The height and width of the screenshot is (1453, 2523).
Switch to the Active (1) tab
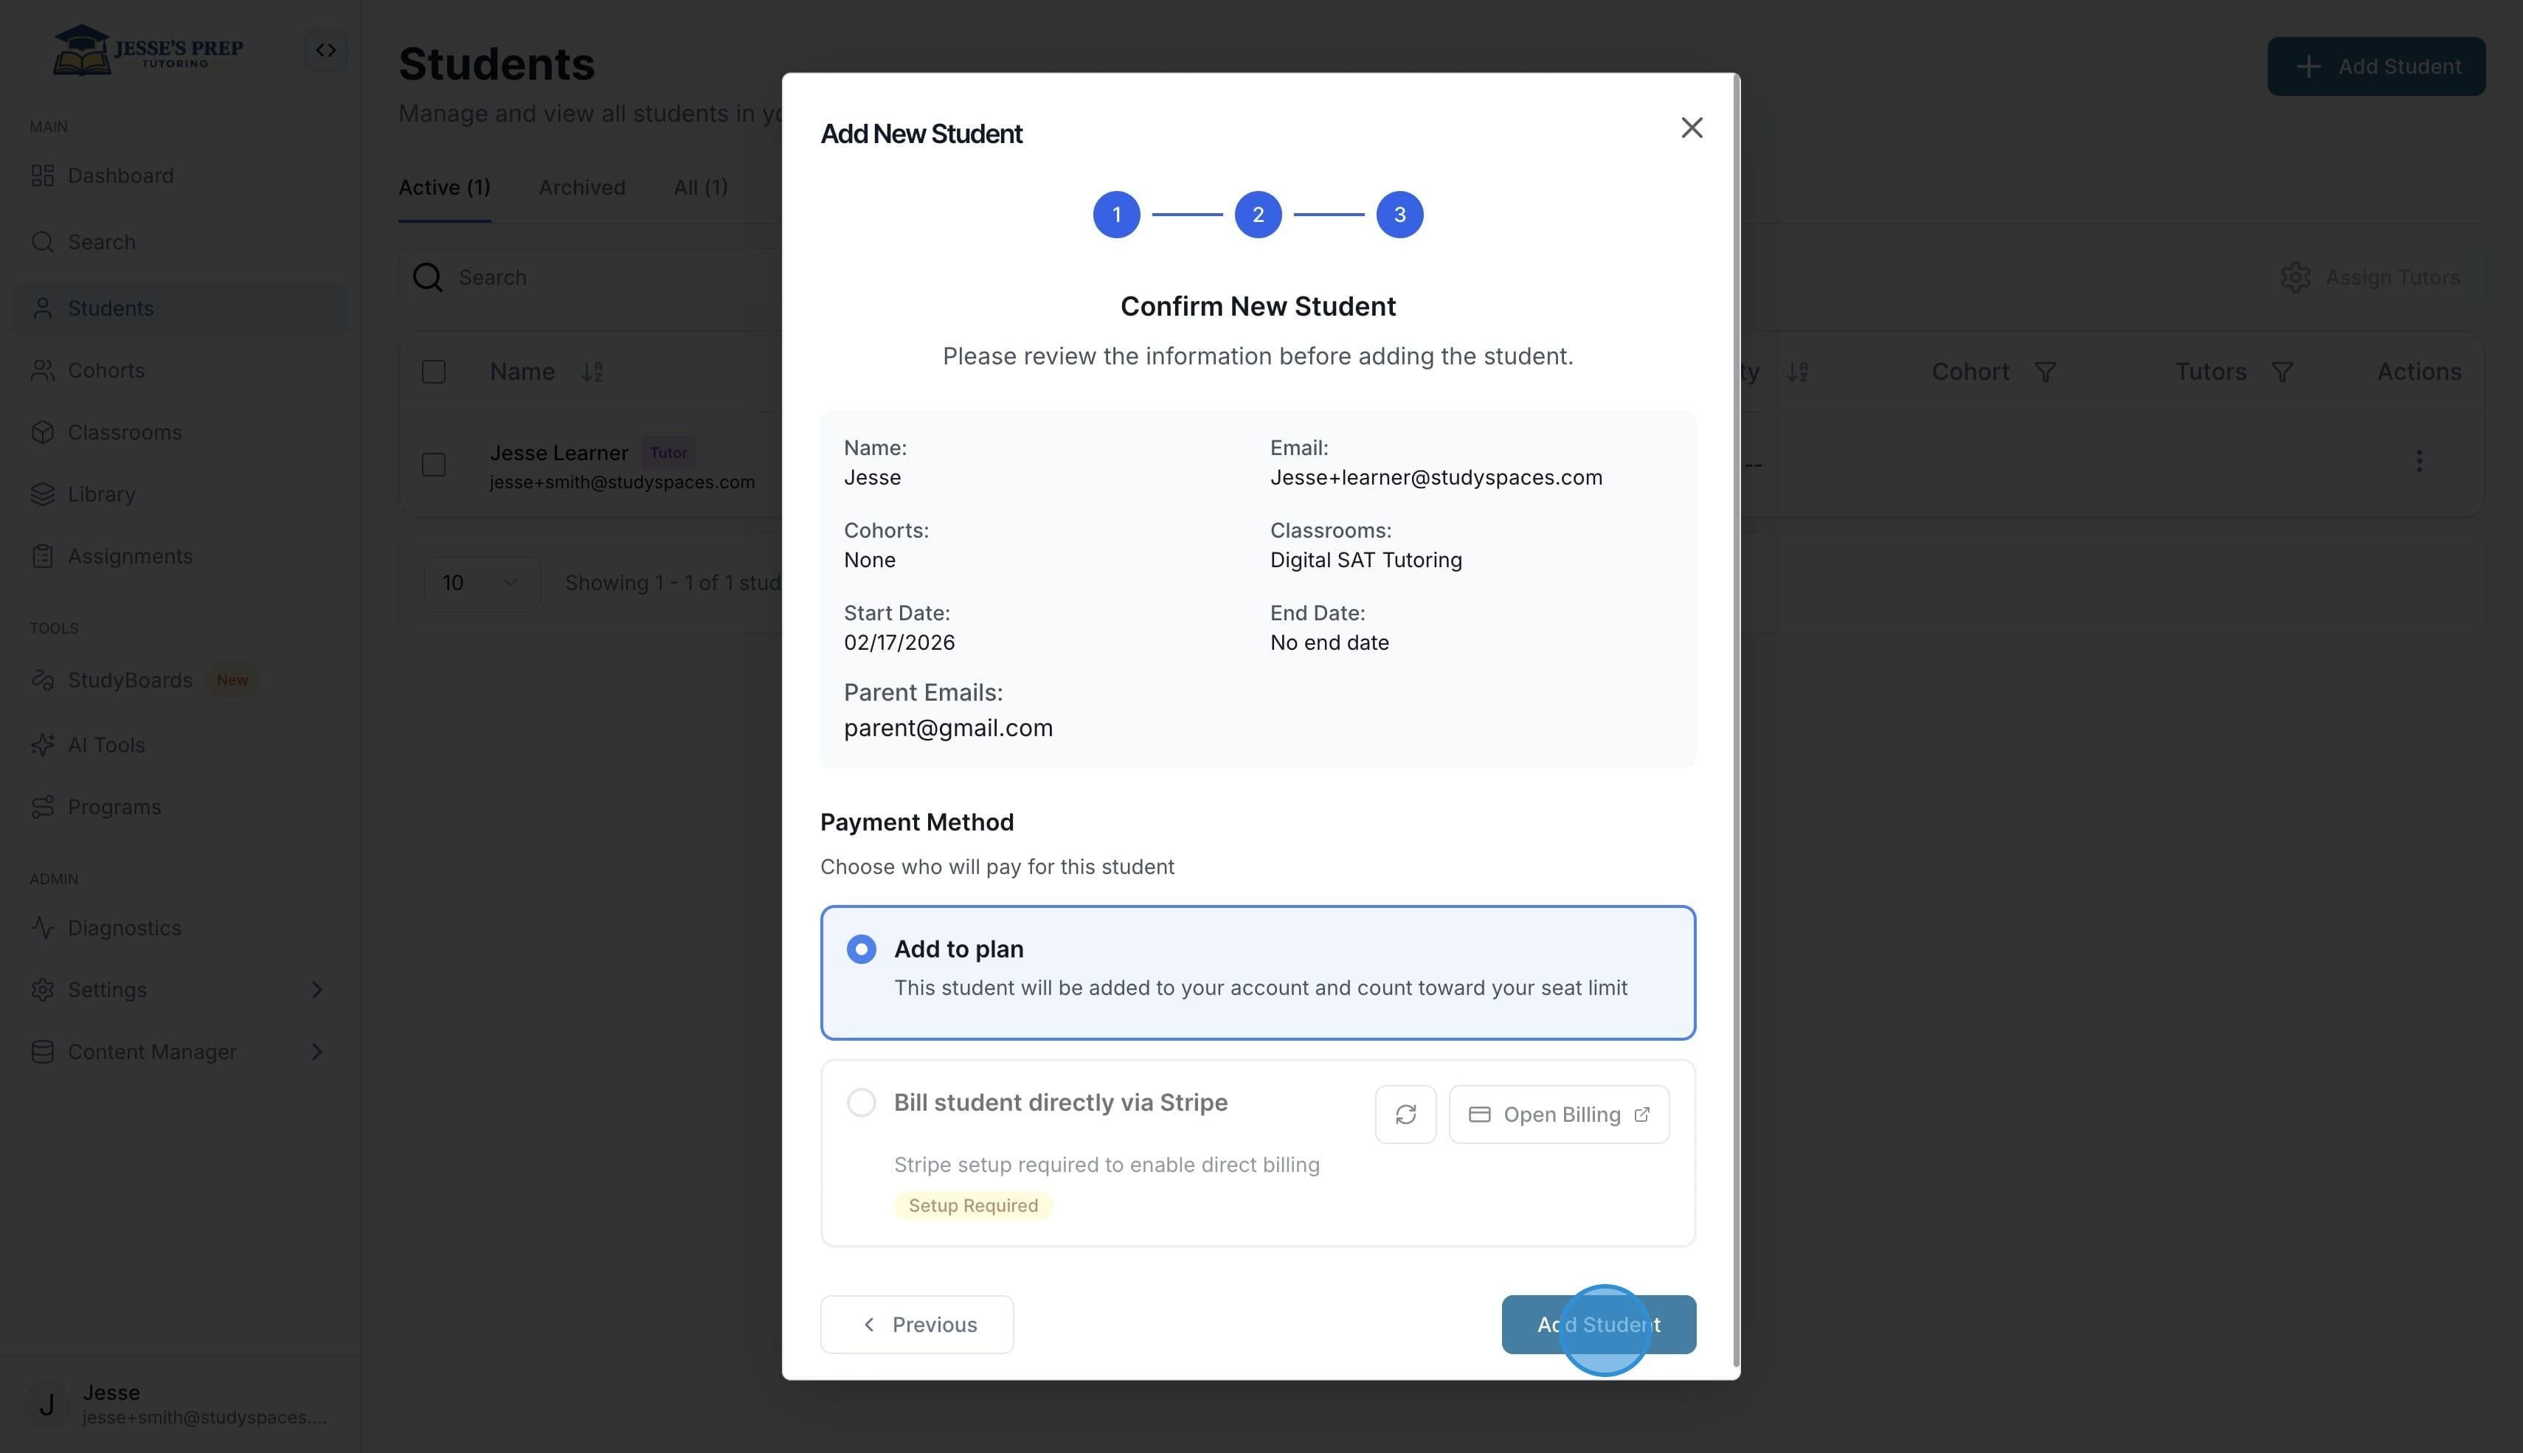(444, 187)
